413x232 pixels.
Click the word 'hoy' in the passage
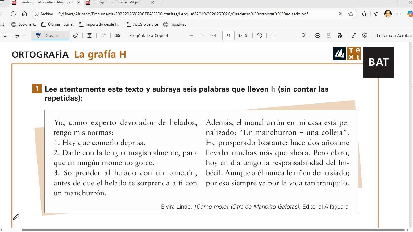(x=212, y=163)
